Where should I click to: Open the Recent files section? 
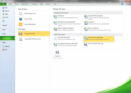(5, 25)
